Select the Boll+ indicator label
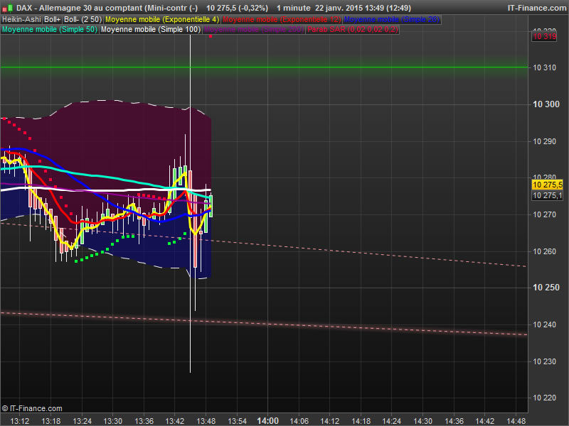Viewport: 569px width, 426px height. 52,20
